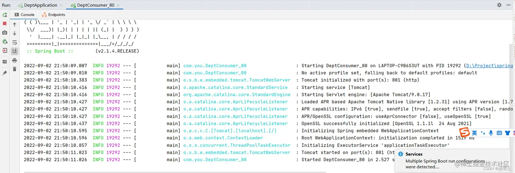515x173 pixels.
Task: Open the Console tab
Action: (25, 15)
